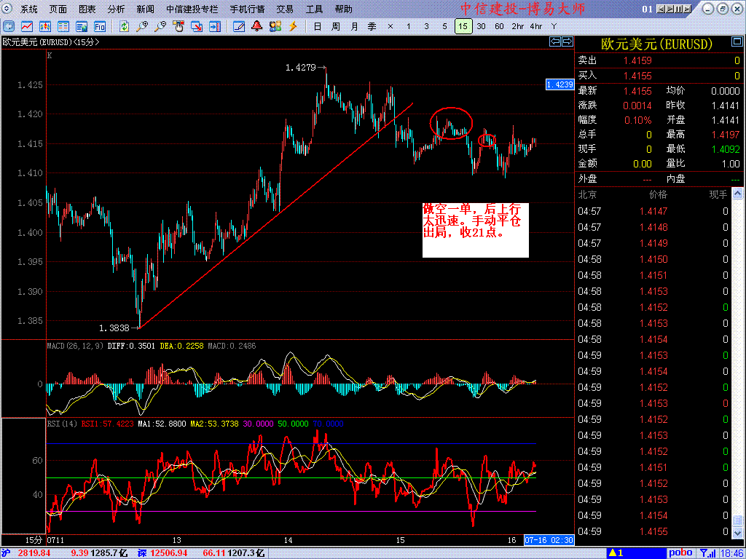Click the 15分 label at chart bottom-left
746x559 pixels.
coord(34,541)
